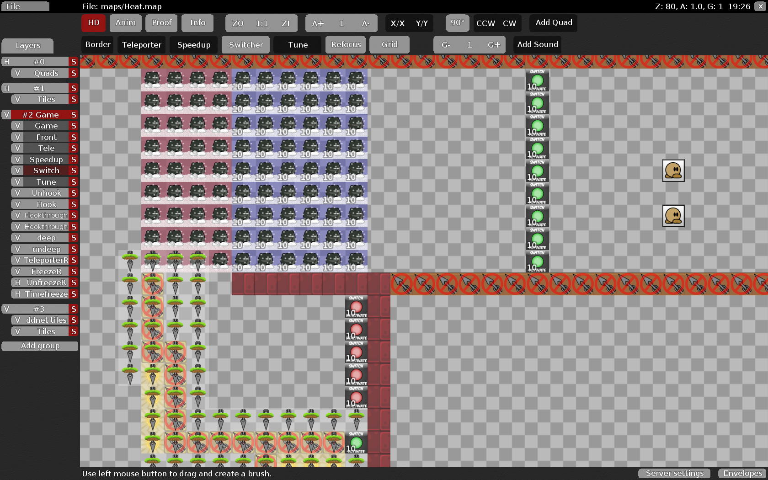Click the lower tee spawn entity icon
768x480 pixels.
pos(673,216)
